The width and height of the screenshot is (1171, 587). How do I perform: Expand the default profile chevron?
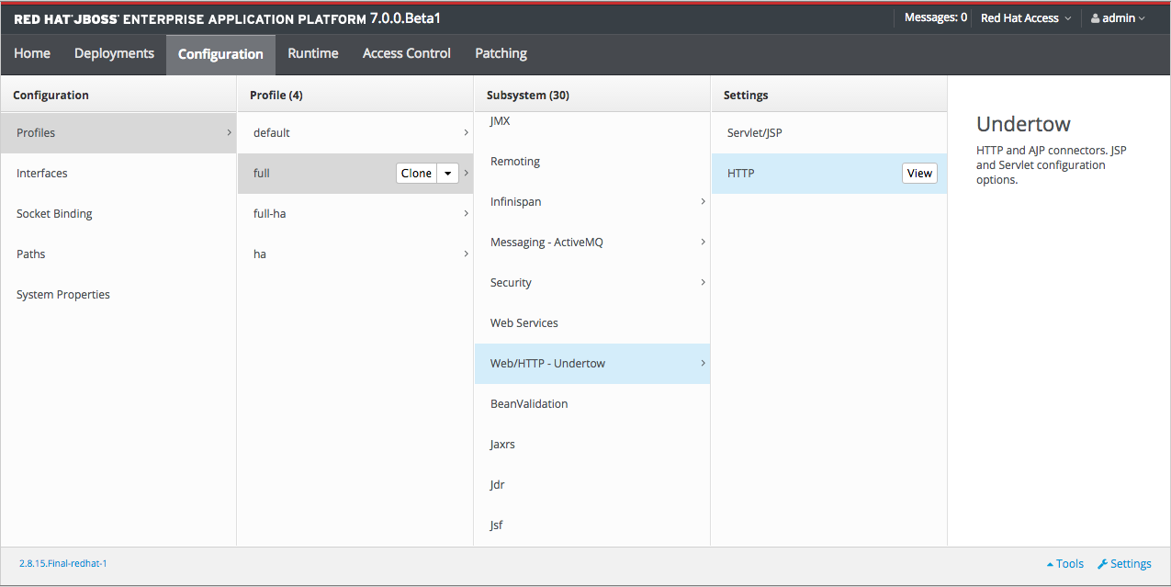coord(466,133)
